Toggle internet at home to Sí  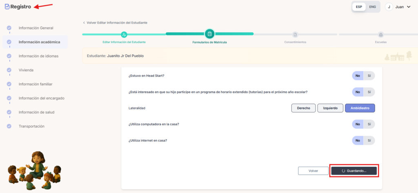[369, 140]
